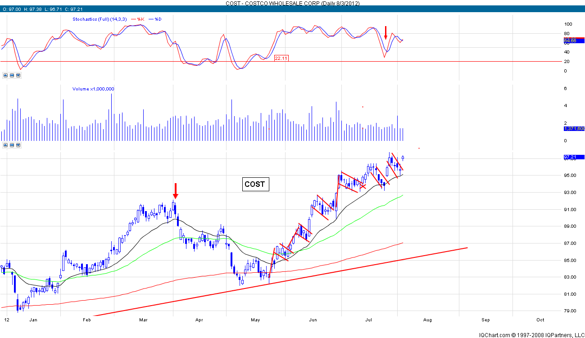
Task: Click the Volume x1,000,000 label
Action: (x=93, y=89)
